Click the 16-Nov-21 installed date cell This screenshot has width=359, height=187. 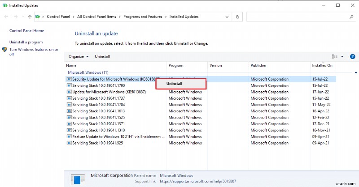(320, 130)
